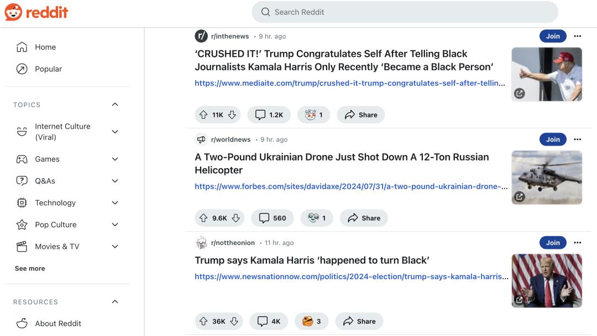
Task: Upvote the Trump 'CRUSHED IT!' post
Action: coord(204,115)
